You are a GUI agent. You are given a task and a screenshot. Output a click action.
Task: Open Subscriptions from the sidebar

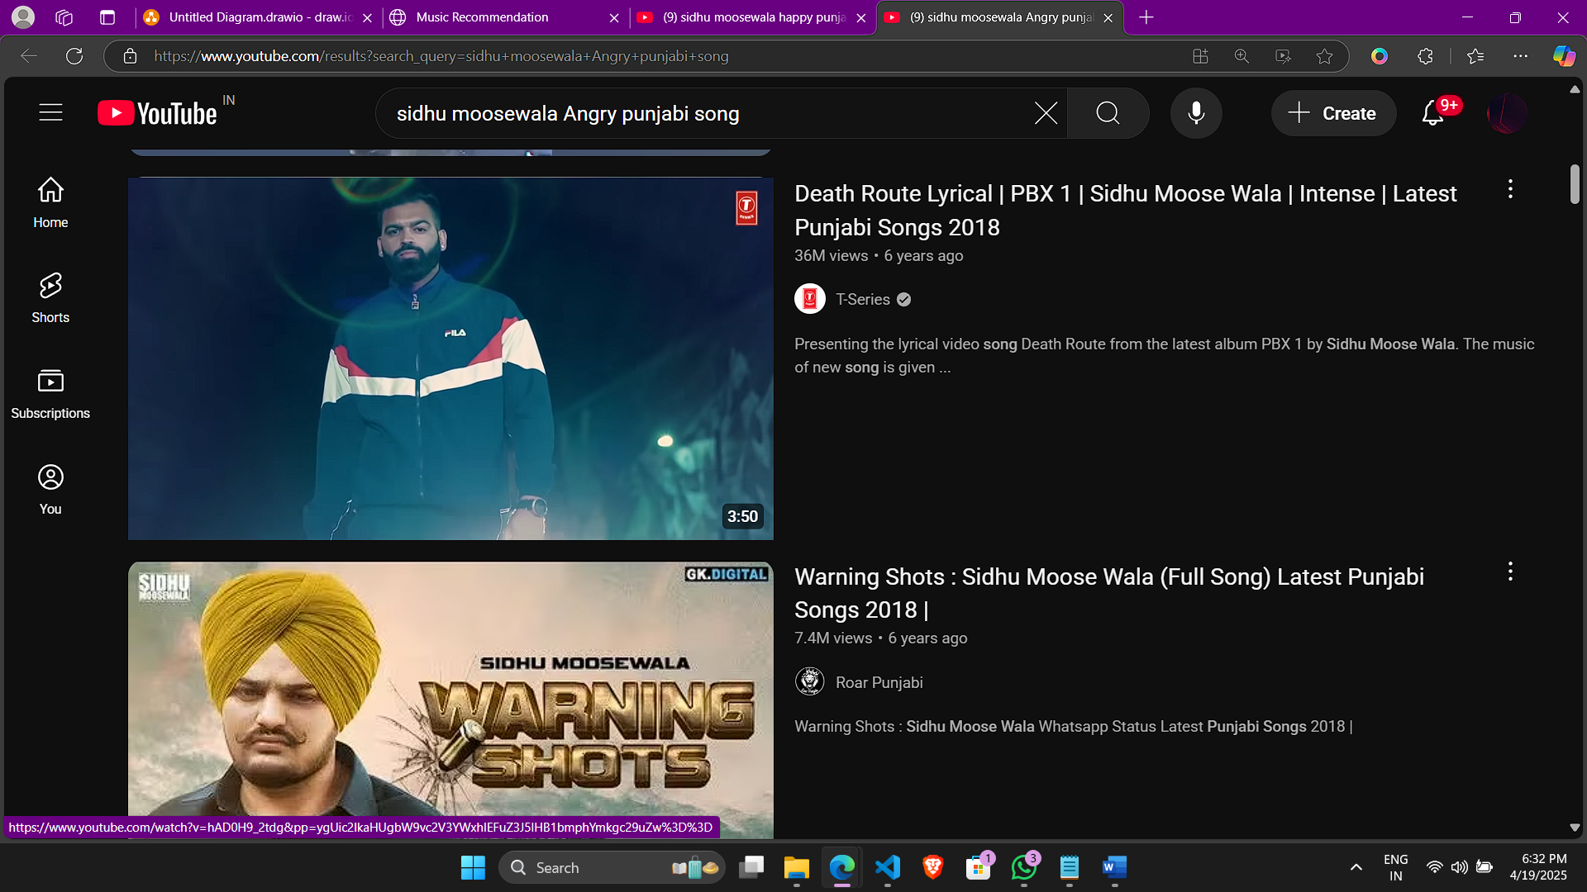pos(50,393)
